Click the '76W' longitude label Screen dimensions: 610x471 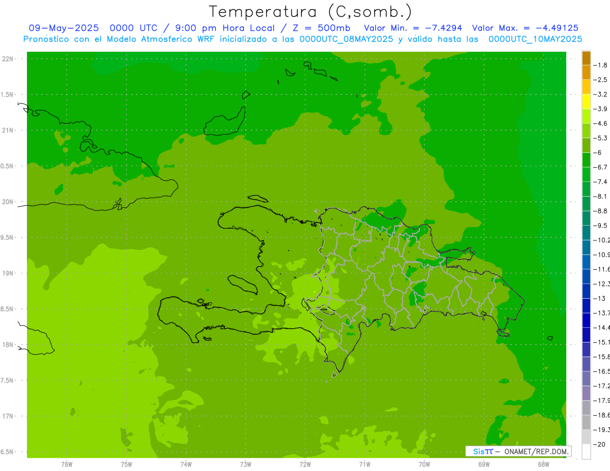pos(67,464)
